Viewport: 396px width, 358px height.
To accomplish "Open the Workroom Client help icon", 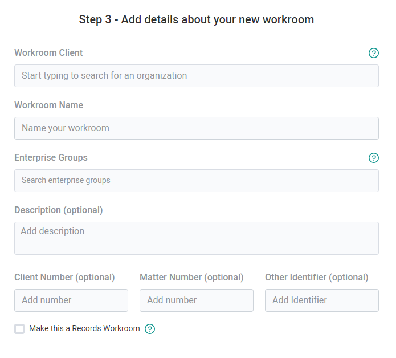I will click(374, 53).
